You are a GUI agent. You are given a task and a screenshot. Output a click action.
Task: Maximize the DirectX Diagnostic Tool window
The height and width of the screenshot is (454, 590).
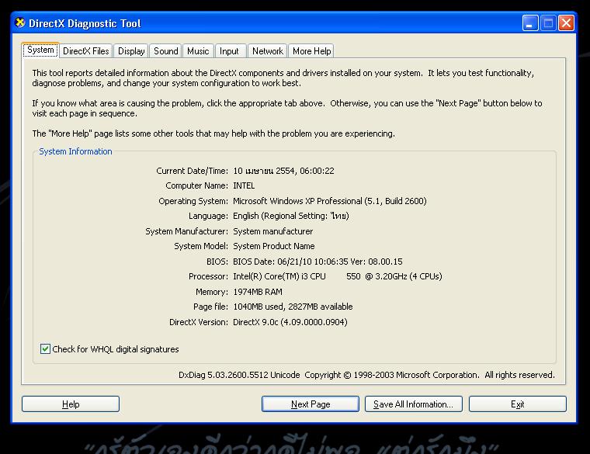tap(548, 23)
